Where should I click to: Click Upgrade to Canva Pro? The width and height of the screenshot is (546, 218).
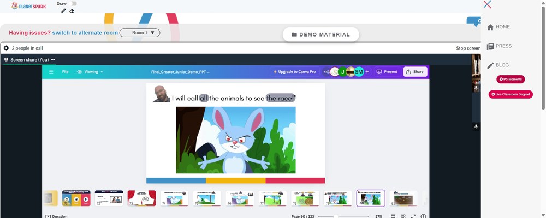click(295, 72)
